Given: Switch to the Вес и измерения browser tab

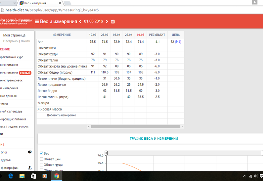Looking at the screenshot, I should [x=39, y=3].
